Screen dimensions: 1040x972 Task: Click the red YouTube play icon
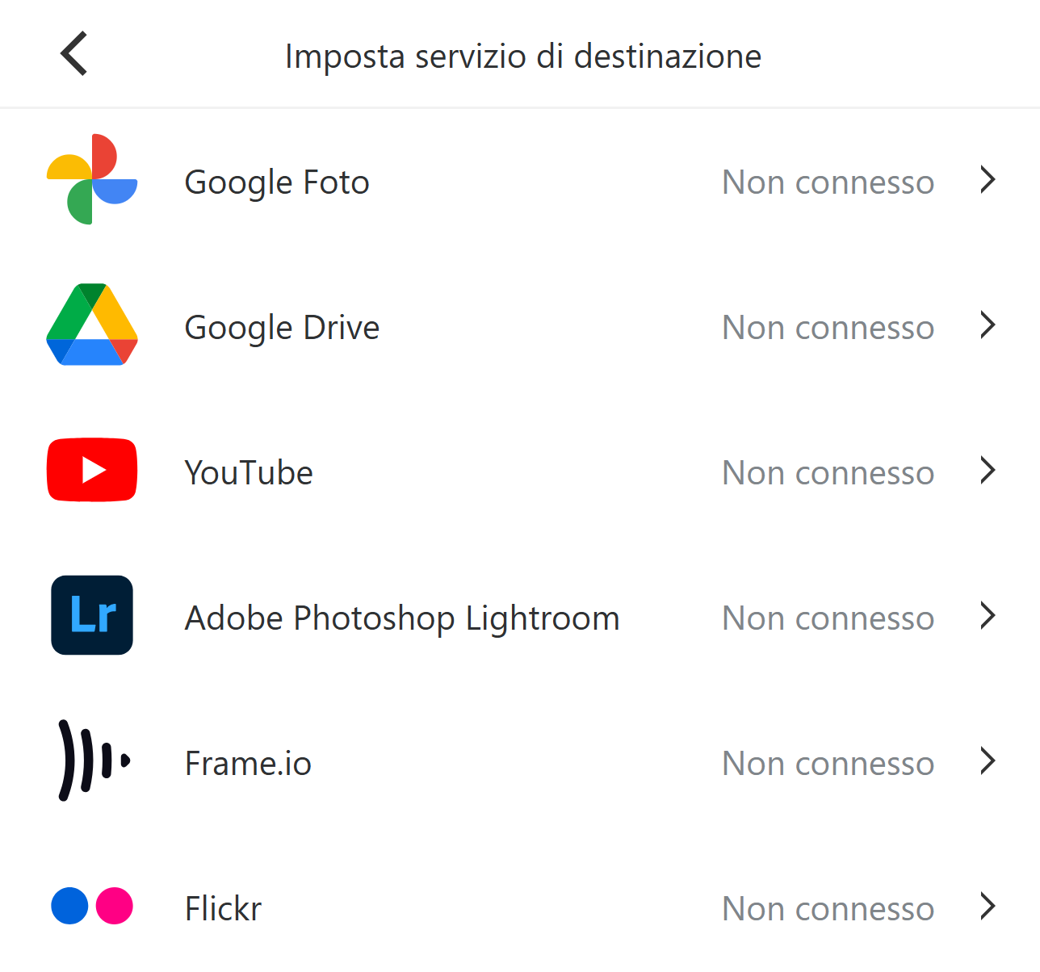92,470
